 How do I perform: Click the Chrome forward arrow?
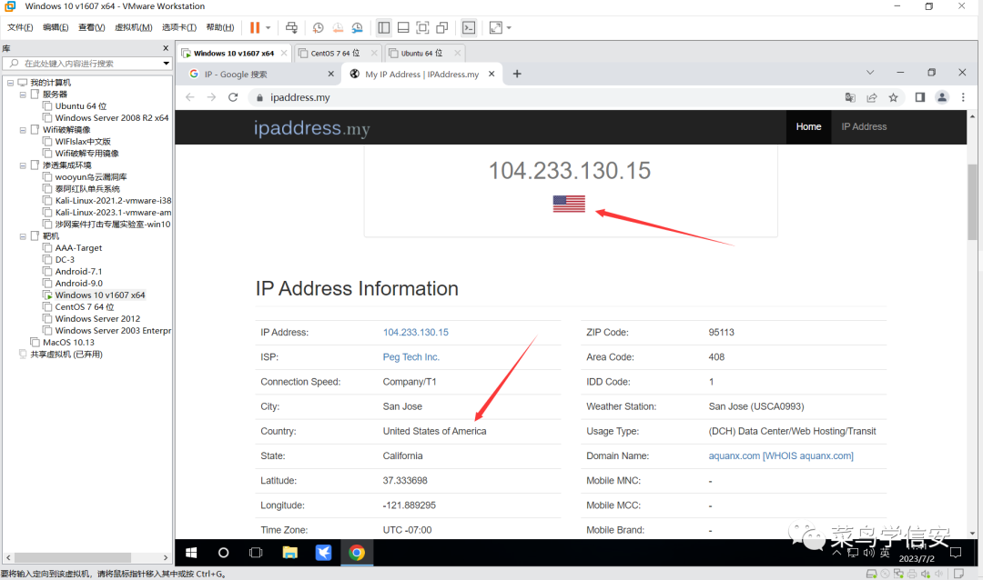tap(211, 97)
